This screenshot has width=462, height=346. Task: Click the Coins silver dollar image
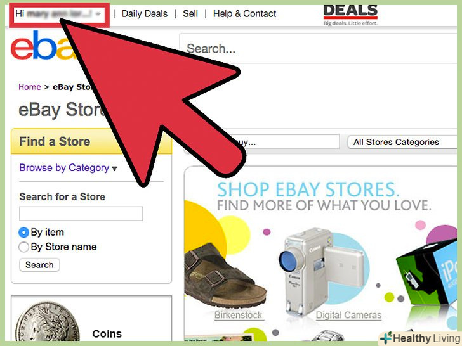(47, 322)
